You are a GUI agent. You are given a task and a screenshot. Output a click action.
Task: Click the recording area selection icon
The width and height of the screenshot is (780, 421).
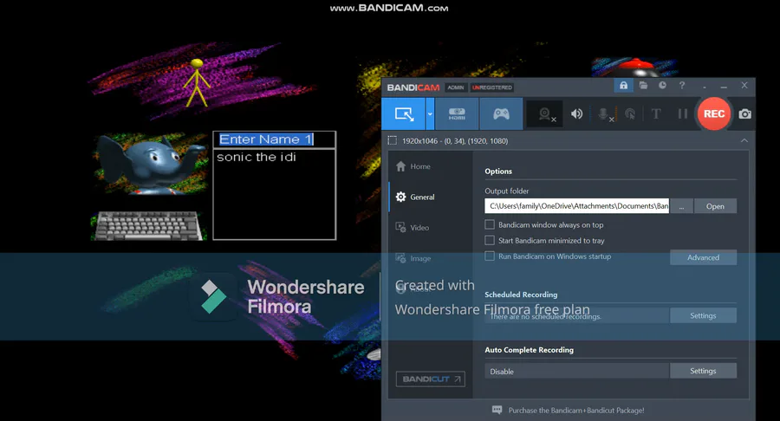(x=392, y=140)
